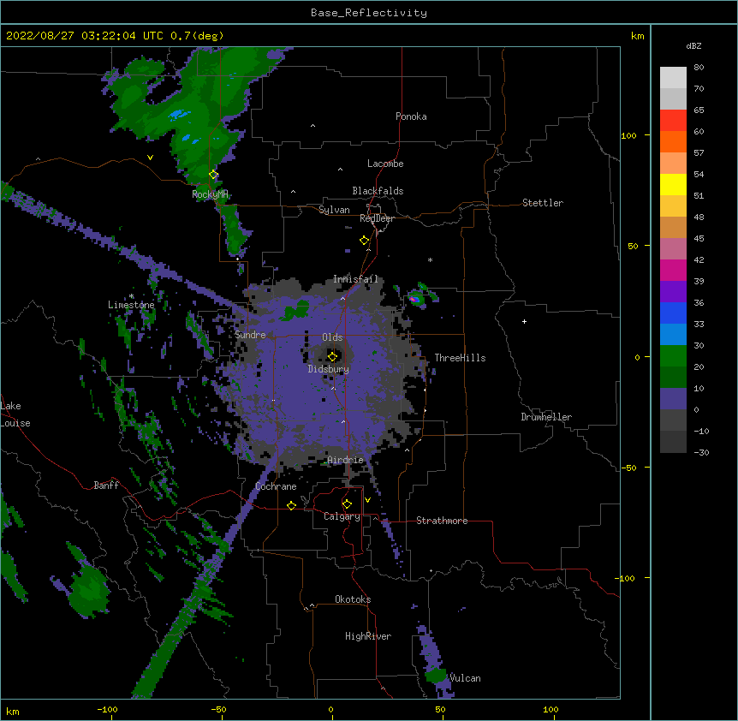Click the asterisk marker east of RedDeer
The image size is (738, 721).
pyautogui.click(x=430, y=259)
